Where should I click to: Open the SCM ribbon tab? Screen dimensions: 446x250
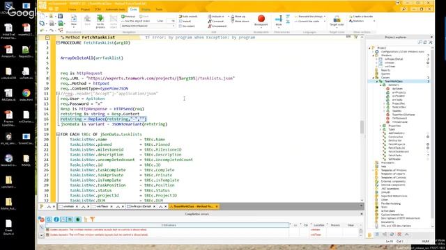pyautogui.click(x=98, y=10)
